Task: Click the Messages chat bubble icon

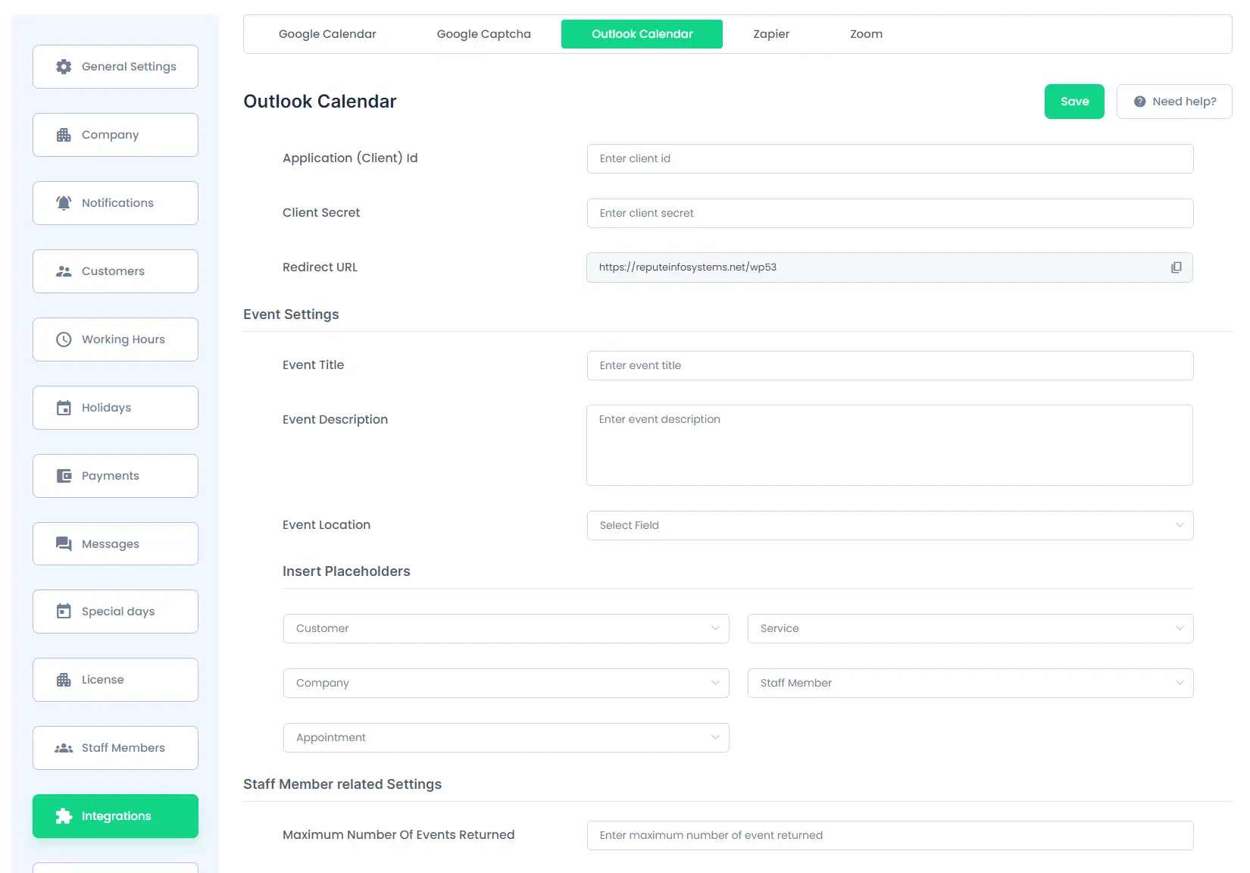Action: tap(64, 544)
